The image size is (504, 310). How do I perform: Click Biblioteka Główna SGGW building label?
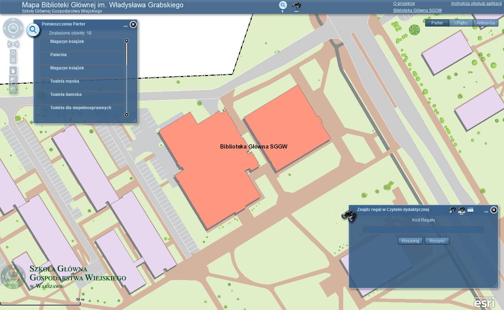[254, 147]
